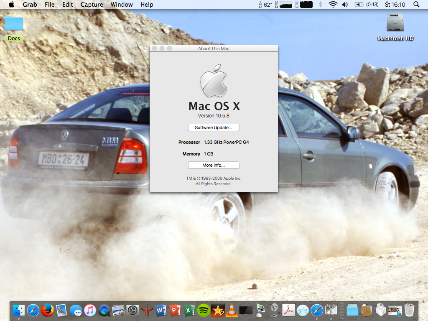
Task: Open the color bars display calibrator icon
Action: pos(260,311)
